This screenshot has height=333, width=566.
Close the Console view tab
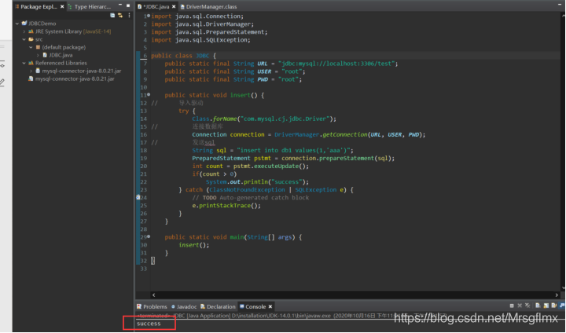270,306
